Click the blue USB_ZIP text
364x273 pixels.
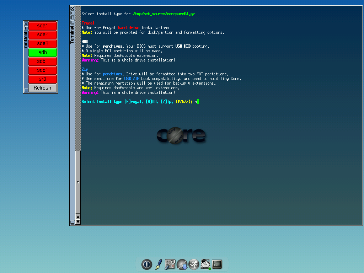click(x=132, y=79)
